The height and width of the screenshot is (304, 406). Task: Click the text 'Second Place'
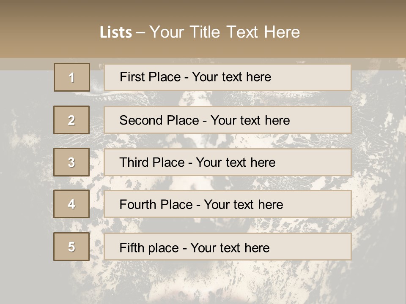coord(159,120)
